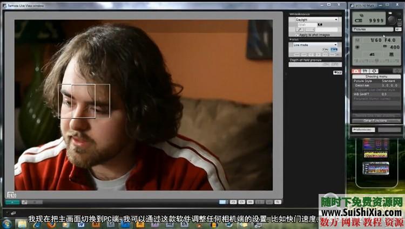Select the red camera shooting menu tab
The height and width of the screenshot is (229, 405).
[x=356, y=71]
